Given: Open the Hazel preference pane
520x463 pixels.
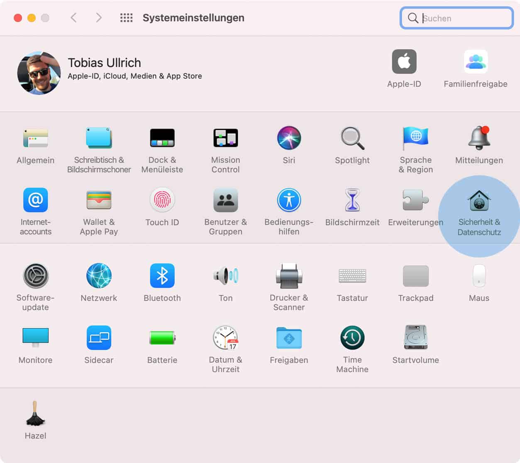Looking at the screenshot, I should (x=36, y=414).
